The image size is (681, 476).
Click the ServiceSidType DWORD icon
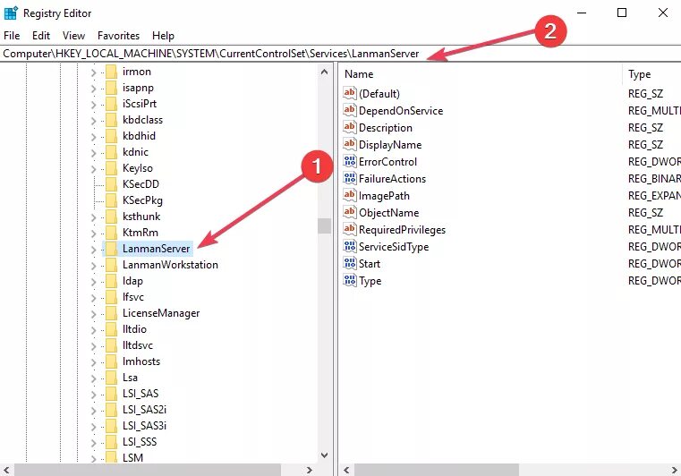point(350,246)
